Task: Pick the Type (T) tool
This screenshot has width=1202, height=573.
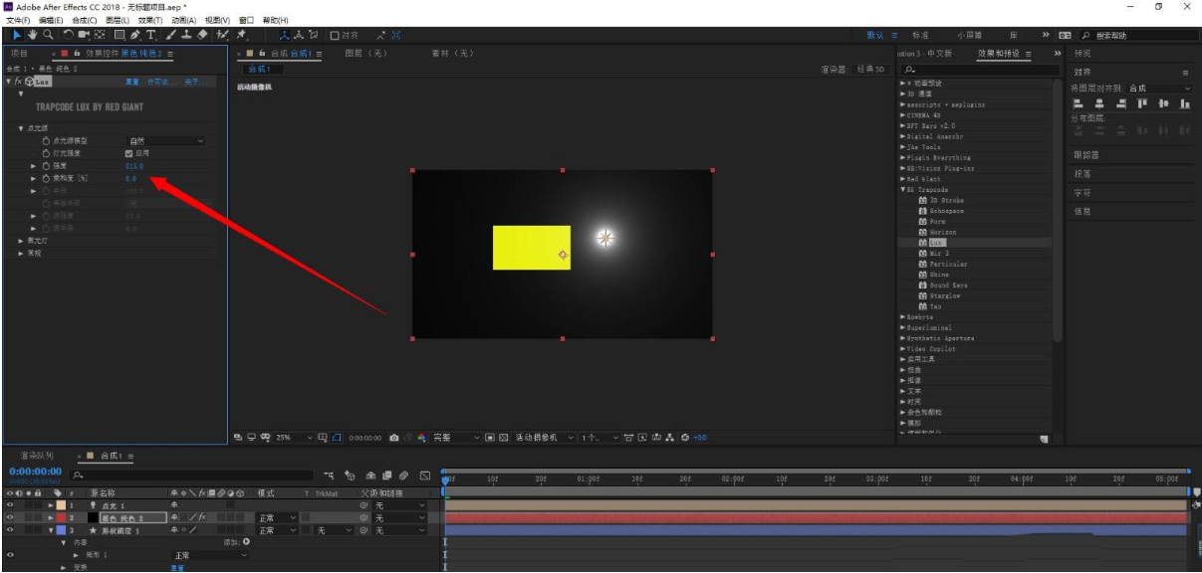Action: pyautogui.click(x=151, y=35)
